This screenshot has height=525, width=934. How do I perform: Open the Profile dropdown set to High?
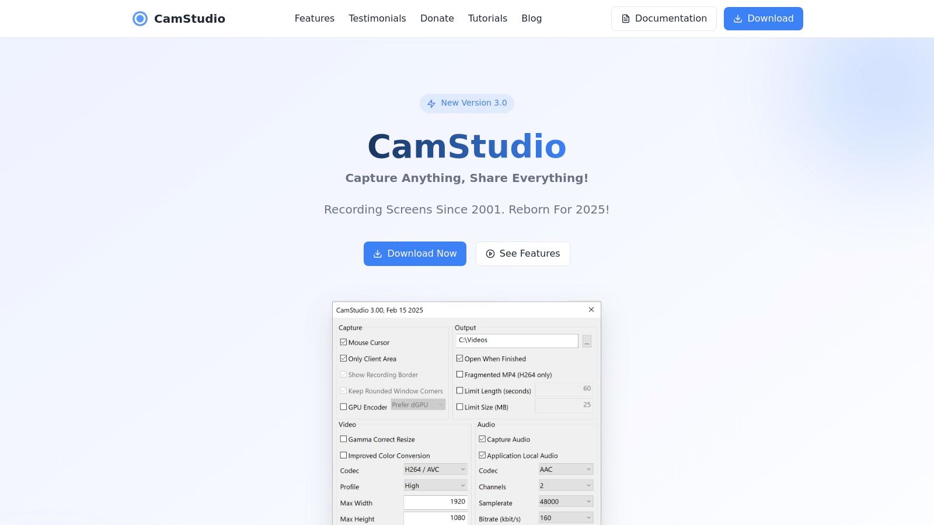(x=435, y=485)
